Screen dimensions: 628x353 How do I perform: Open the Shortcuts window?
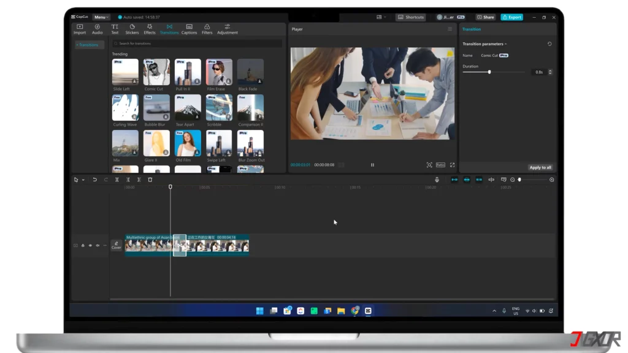[x=411, y=17]
